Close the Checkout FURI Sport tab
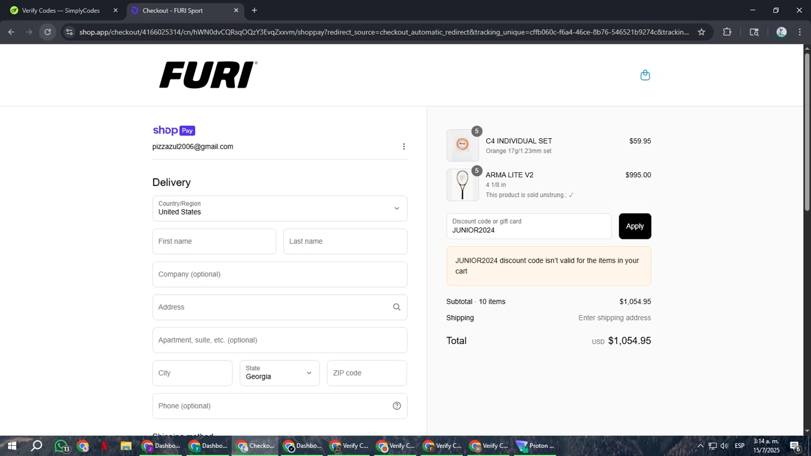 click(236, 10)
